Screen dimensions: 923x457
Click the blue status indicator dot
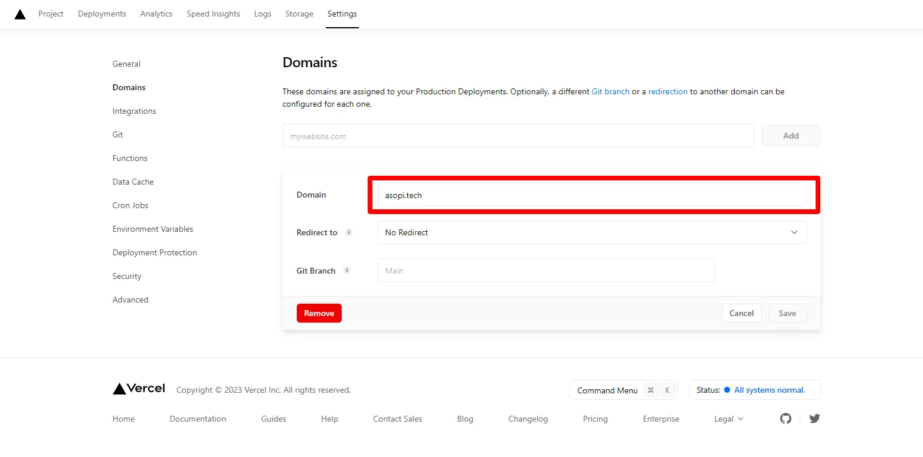(x=727, y=390)
